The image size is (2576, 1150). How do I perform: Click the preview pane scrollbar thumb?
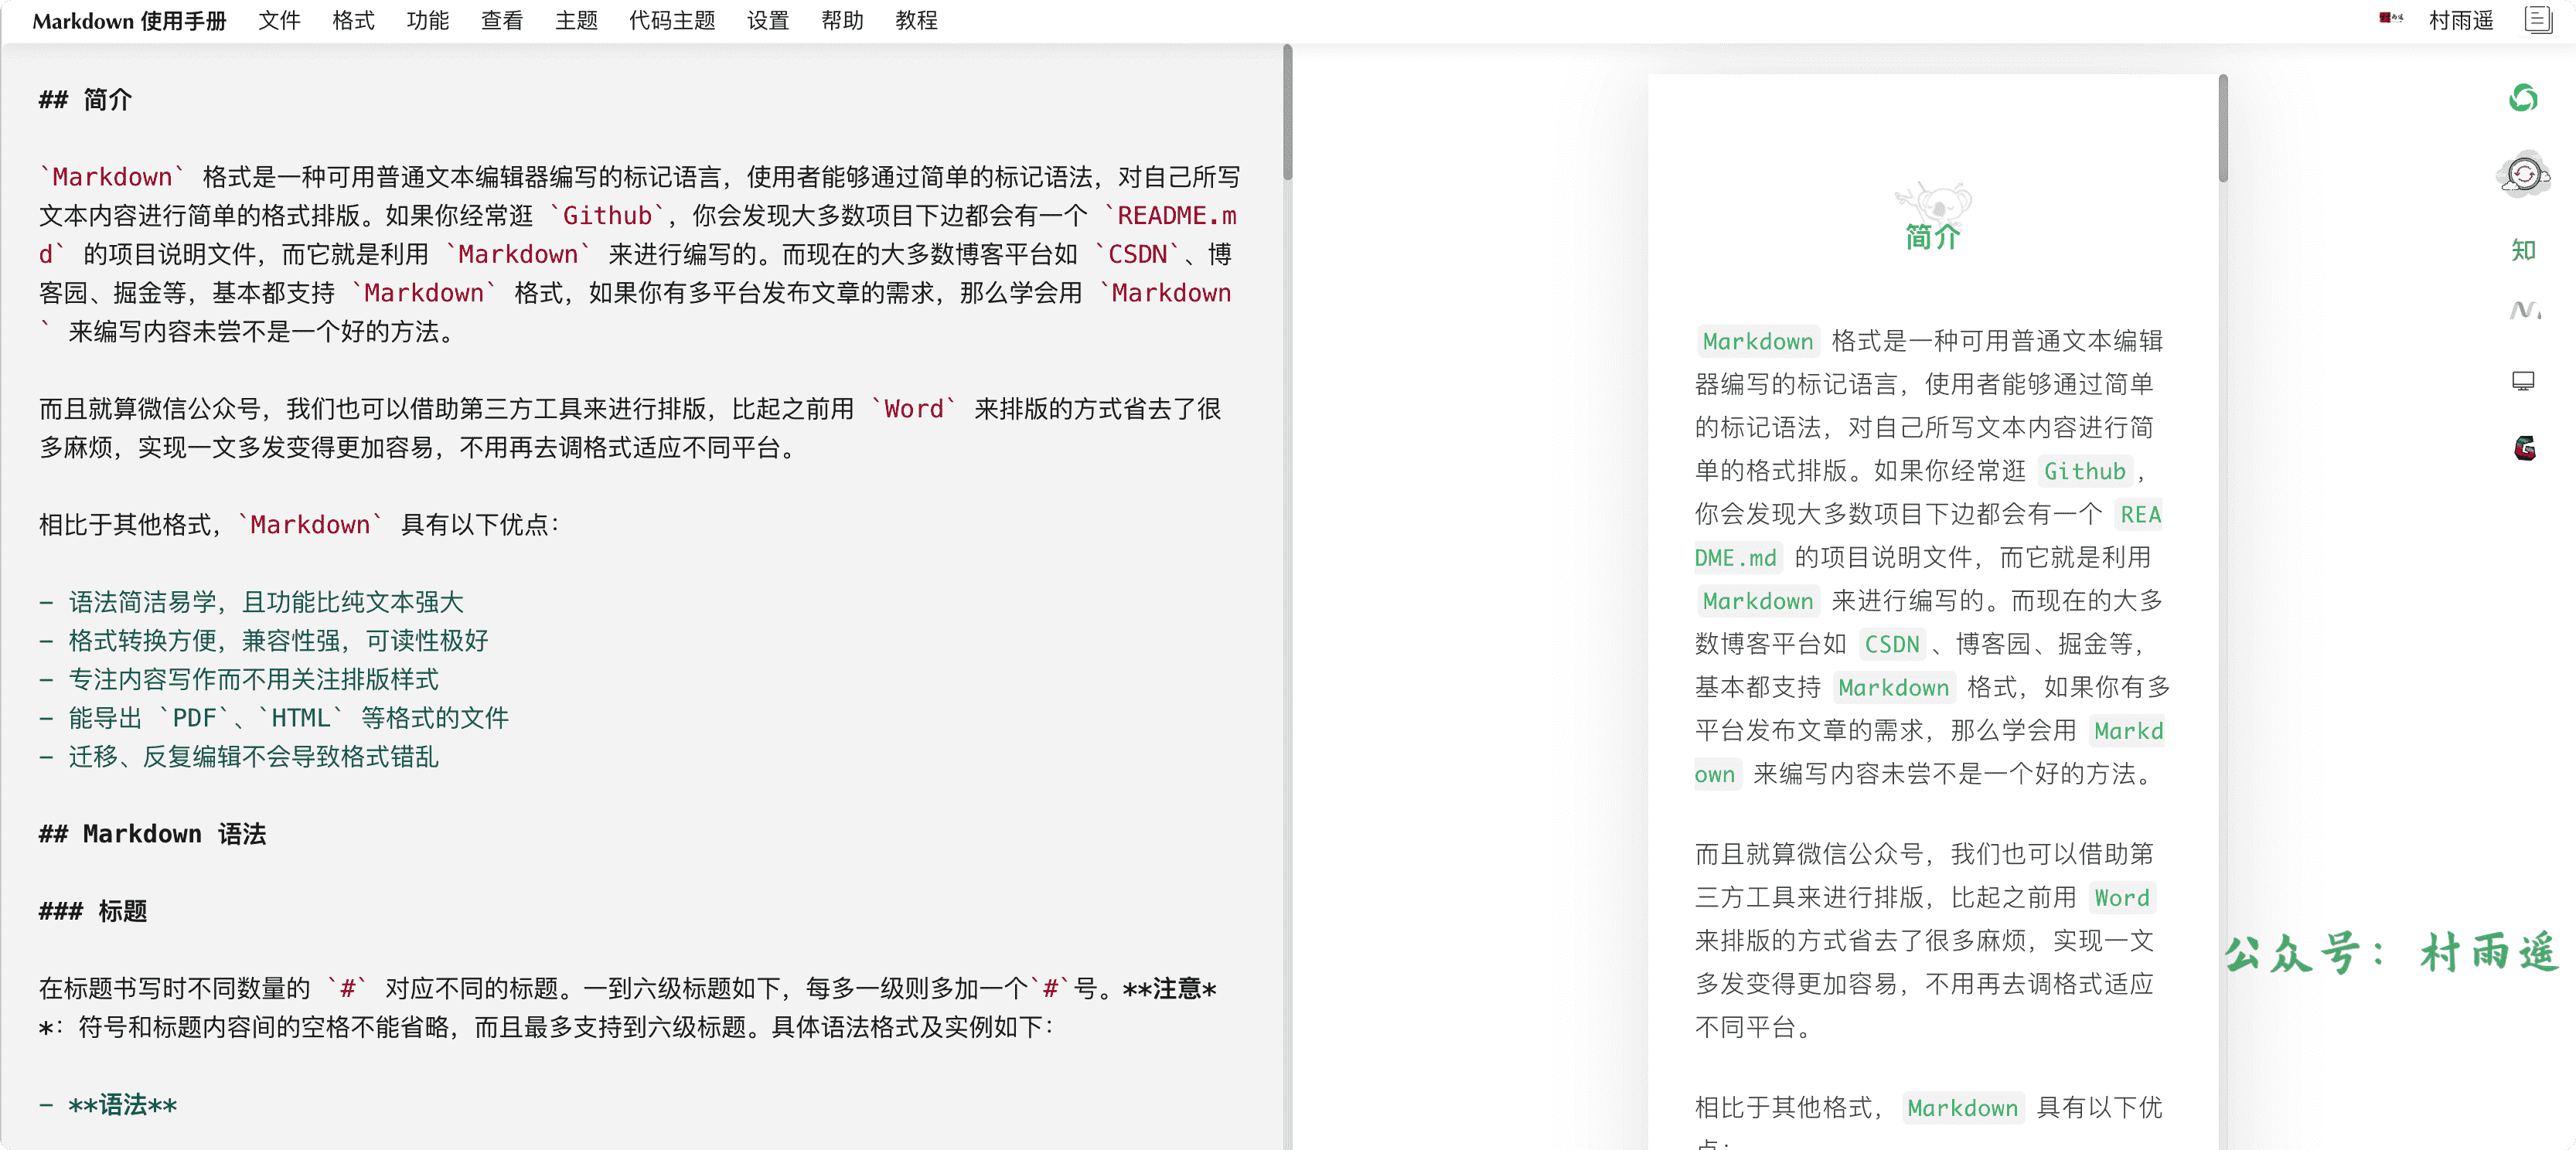2222,128
